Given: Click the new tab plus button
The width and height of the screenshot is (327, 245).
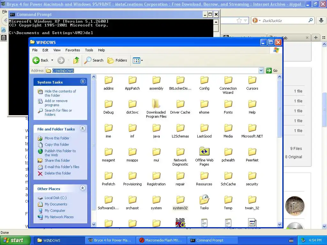Looking at the screenshot, I should (316, 38).
